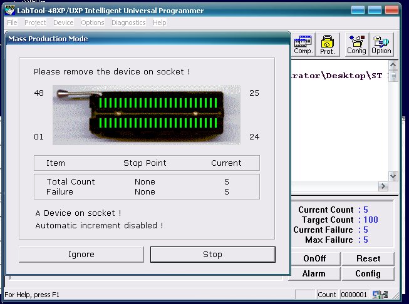Click the Reset button
The height and width of the screenshot is (304, 409).
pyautogui.click(x=368, y=258)
